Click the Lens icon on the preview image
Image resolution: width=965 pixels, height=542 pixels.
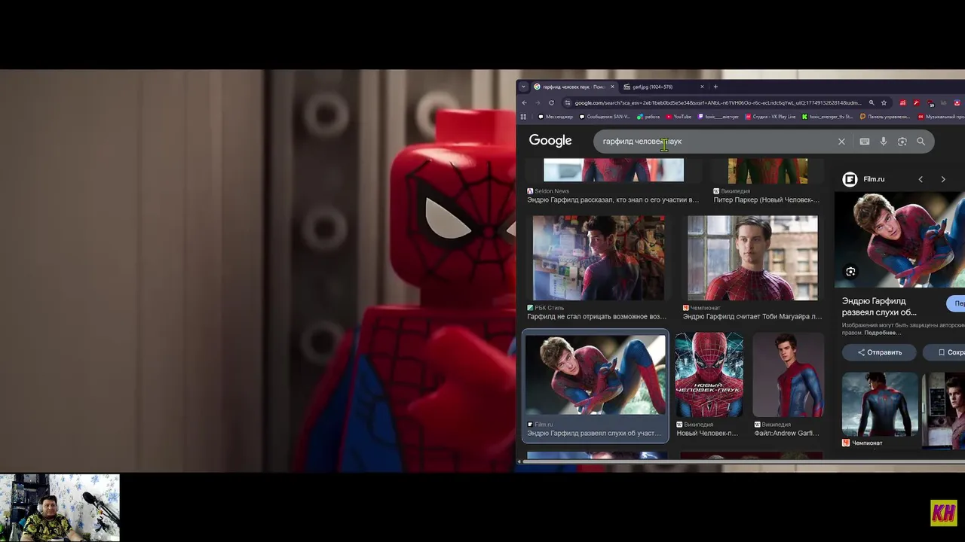pyautogui.click(x=850, y=272)
